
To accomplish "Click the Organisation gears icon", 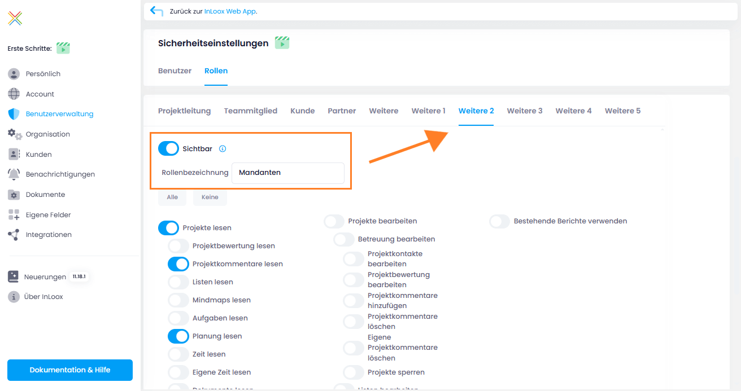I will [x=15, y=134].
